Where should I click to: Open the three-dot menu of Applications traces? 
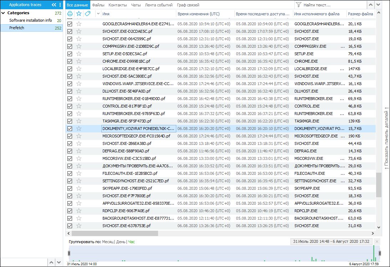click(x=60, y=5)
